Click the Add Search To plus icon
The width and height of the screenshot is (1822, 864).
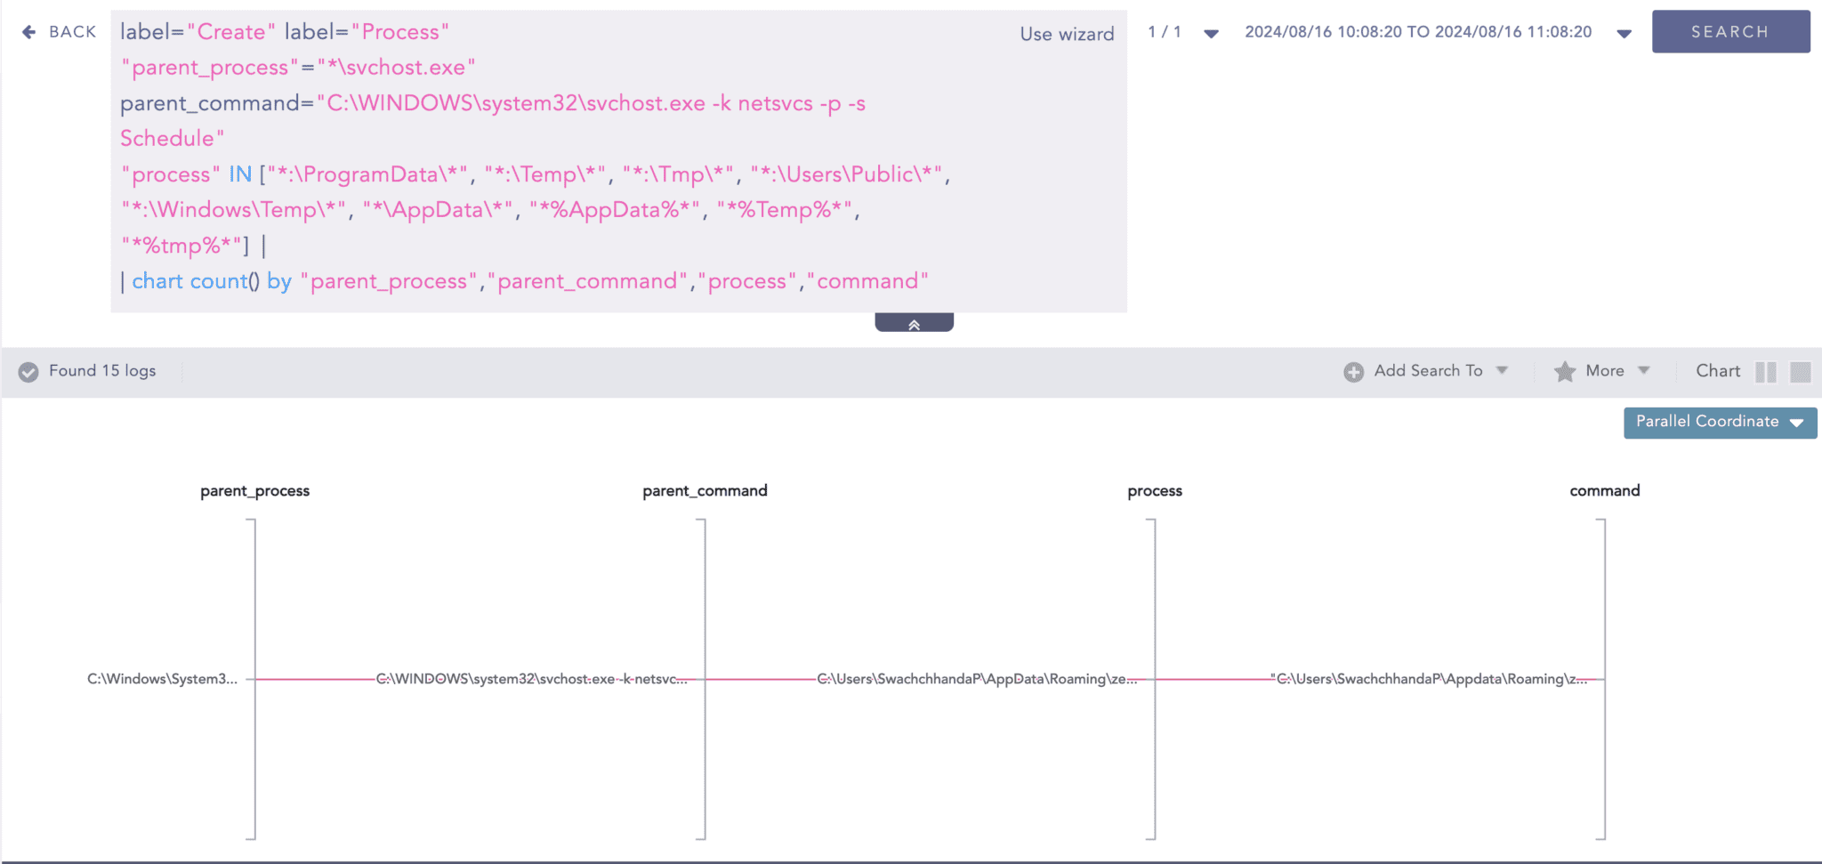click(x=1353, y=372)
